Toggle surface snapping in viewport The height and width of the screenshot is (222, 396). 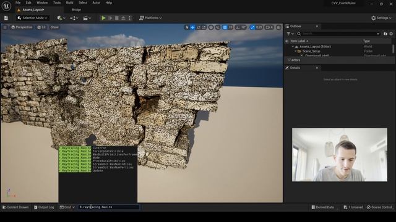pyautogui.click(x=218, y=27)
